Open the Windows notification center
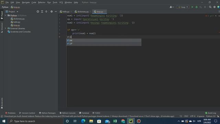Screen dimensions: 220x124 (216, 121)
